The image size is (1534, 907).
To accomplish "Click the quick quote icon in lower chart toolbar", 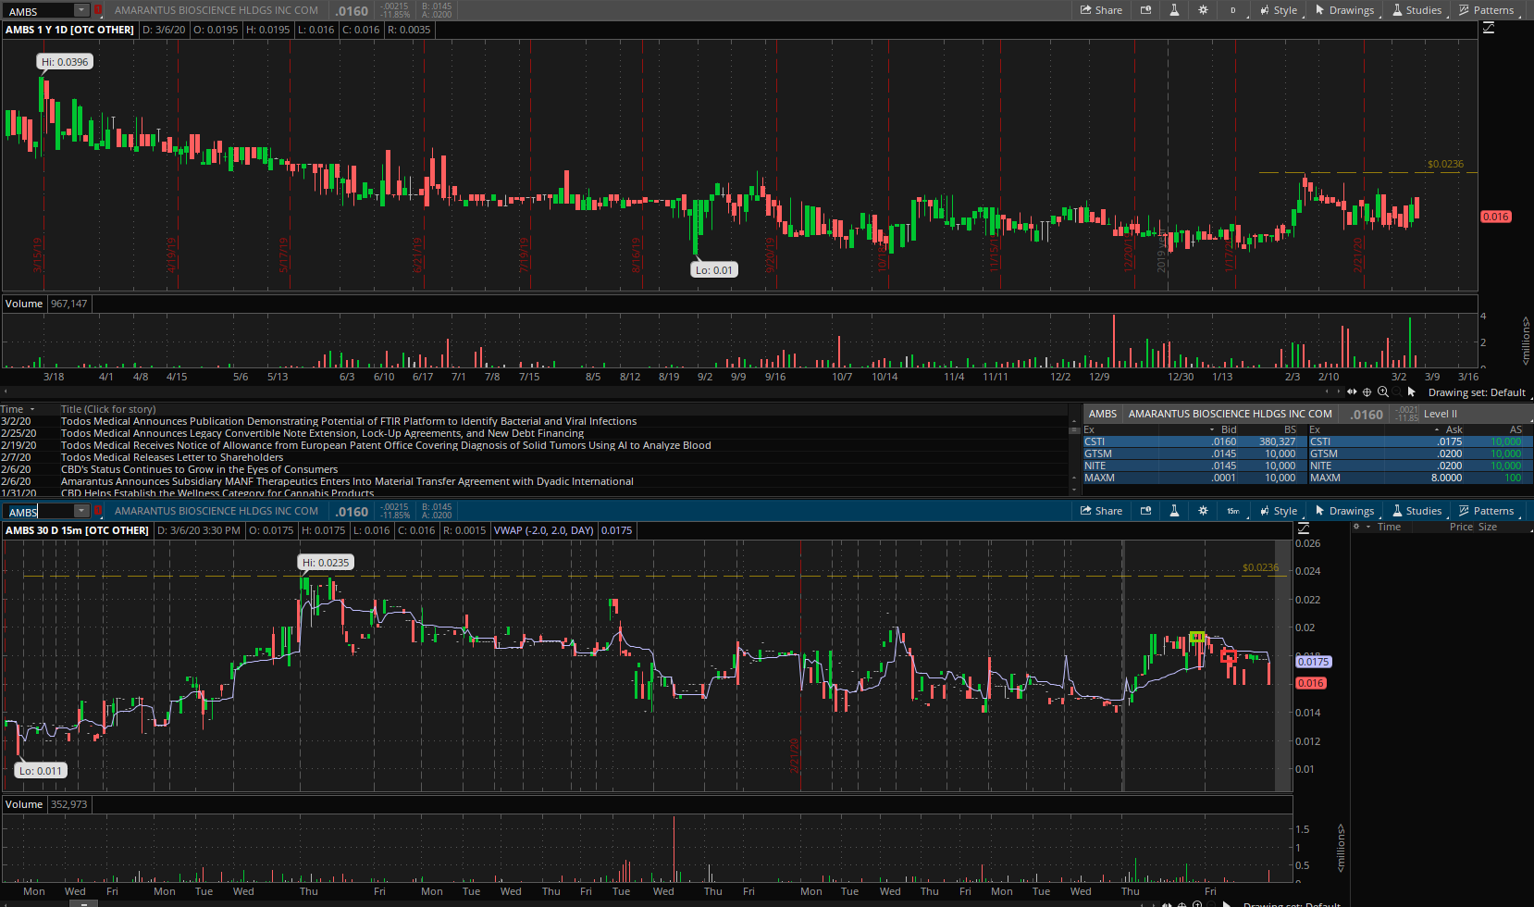I will (1145, 511).
